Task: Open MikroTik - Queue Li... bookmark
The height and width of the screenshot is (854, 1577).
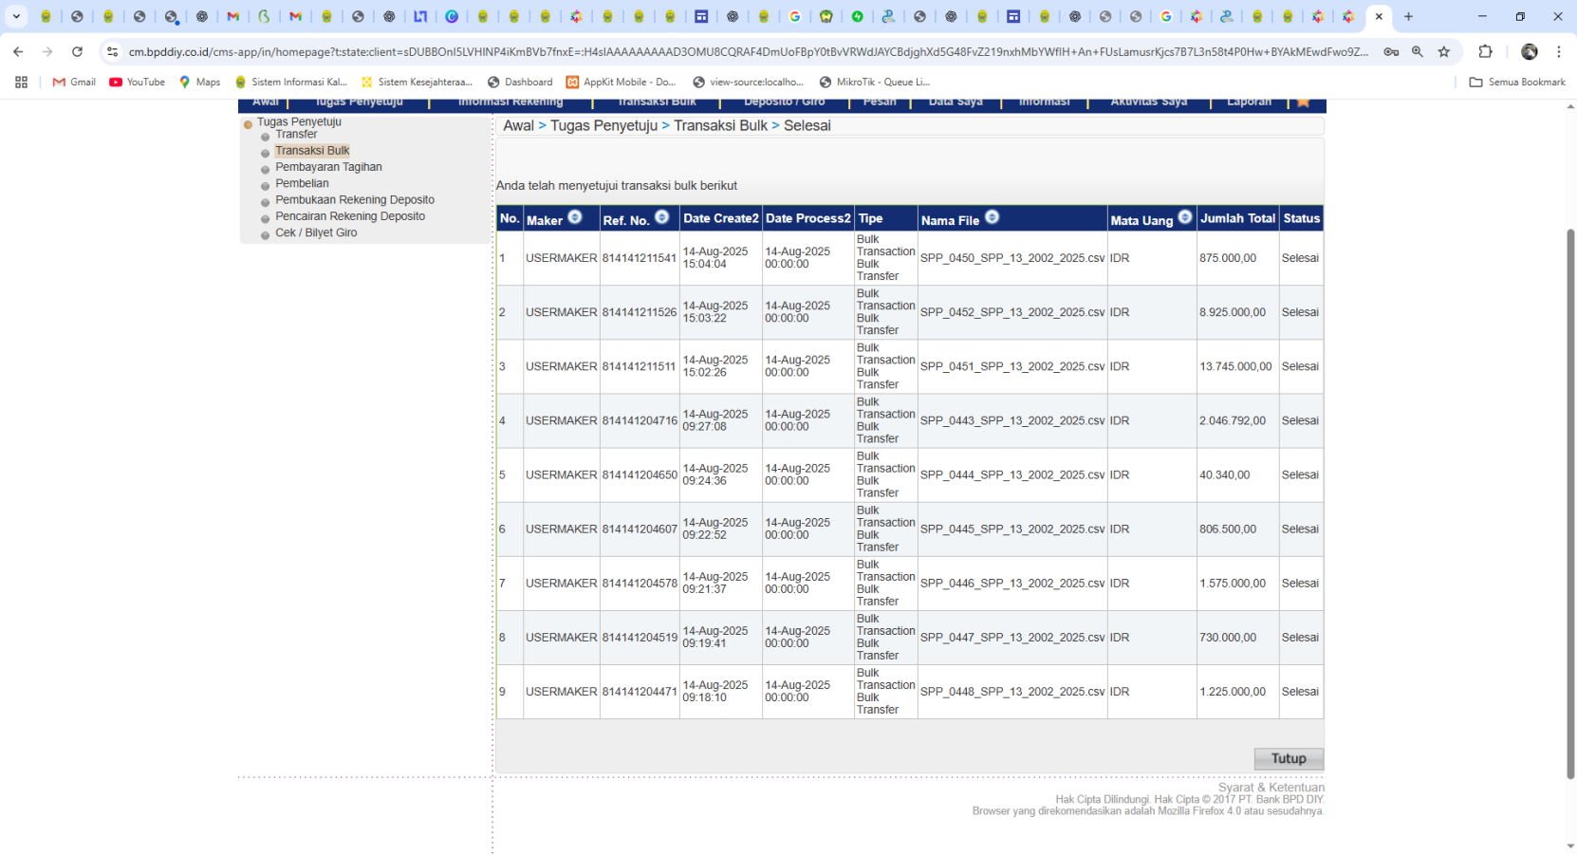Action: pos(874,82)
